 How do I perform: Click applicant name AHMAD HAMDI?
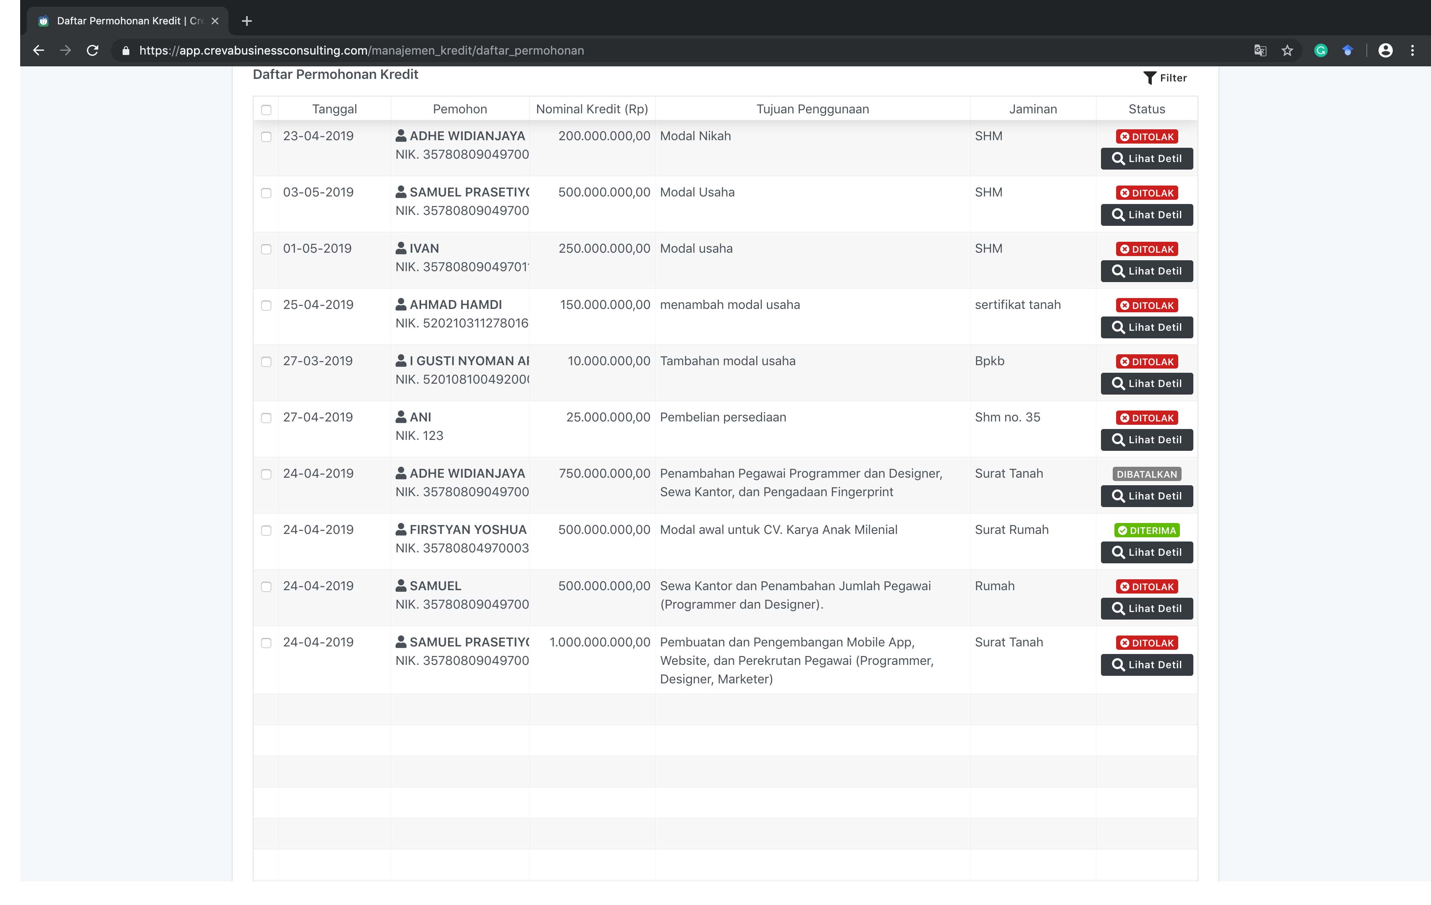(456, 305)
